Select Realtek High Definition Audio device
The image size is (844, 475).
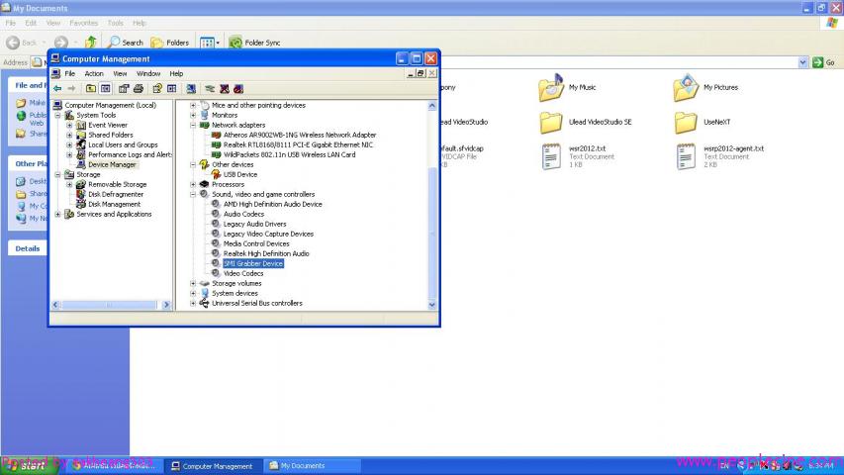(266, 253)
